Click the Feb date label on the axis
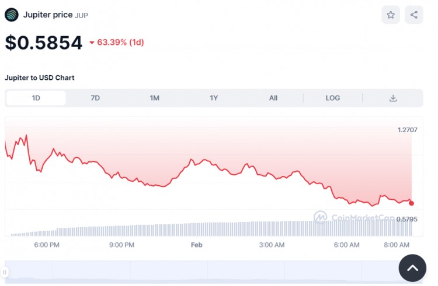The image size is (438, 286). click(x=196, y=245)
